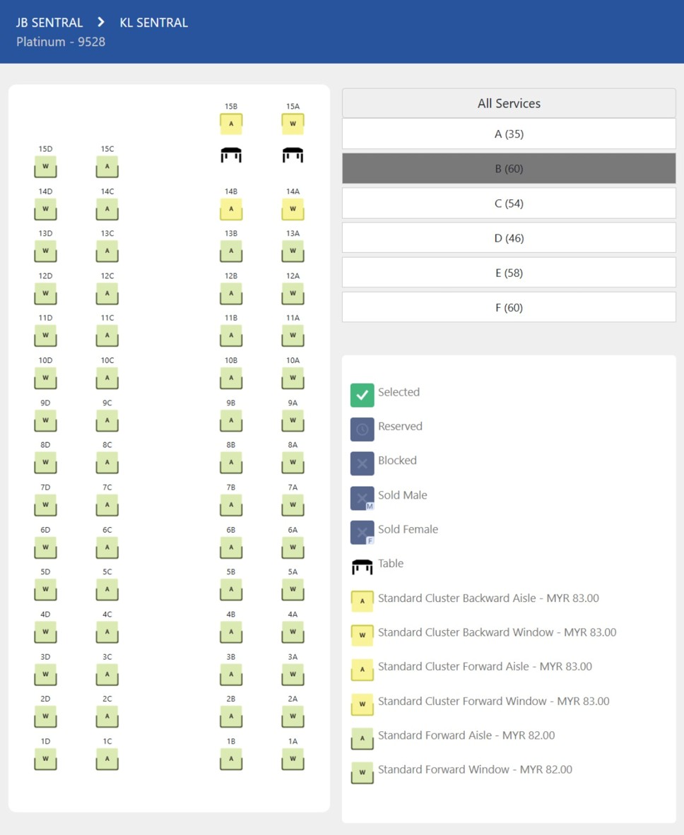This screenshot has height=835, width=684.
Task: Choose window seat 12D
Action: tap(45, 293)
